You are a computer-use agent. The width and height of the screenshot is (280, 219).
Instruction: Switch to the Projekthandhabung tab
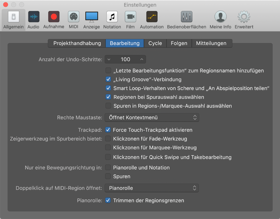tap(77, 43)
